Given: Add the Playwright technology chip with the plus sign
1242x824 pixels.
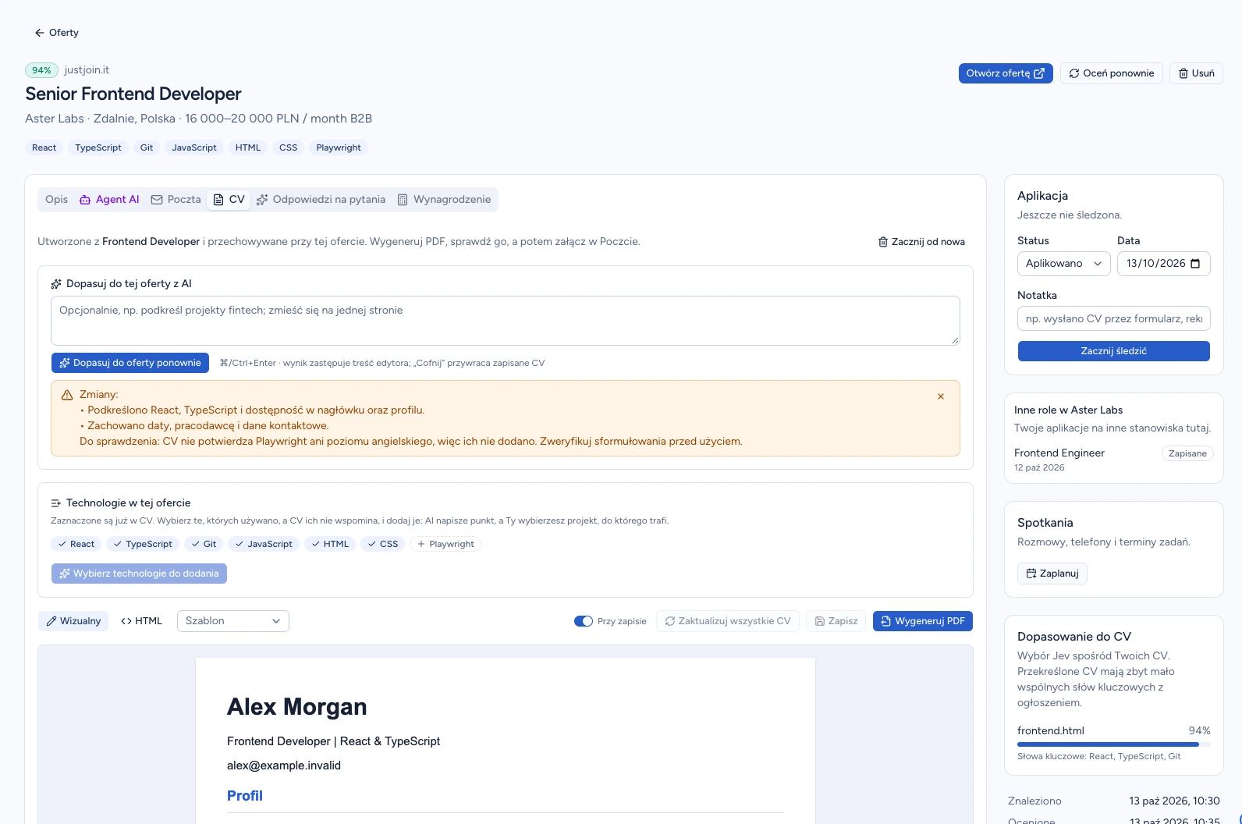Looking at the screenshot, I should pos(445,544).
